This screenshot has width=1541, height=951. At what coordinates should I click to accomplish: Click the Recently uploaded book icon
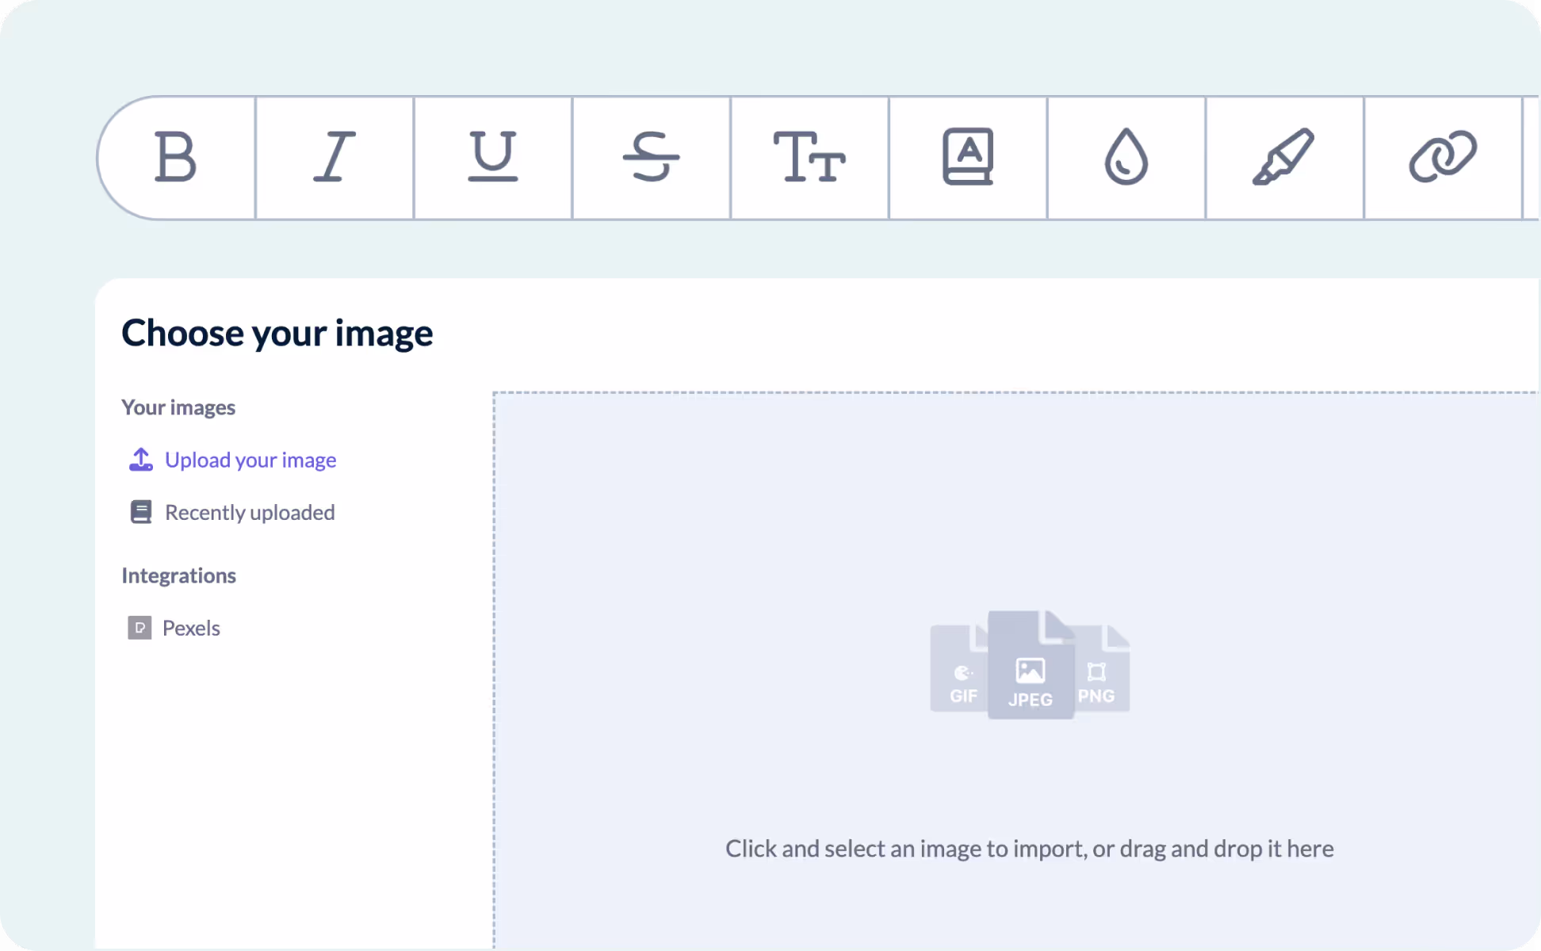[x=141, y=512]
